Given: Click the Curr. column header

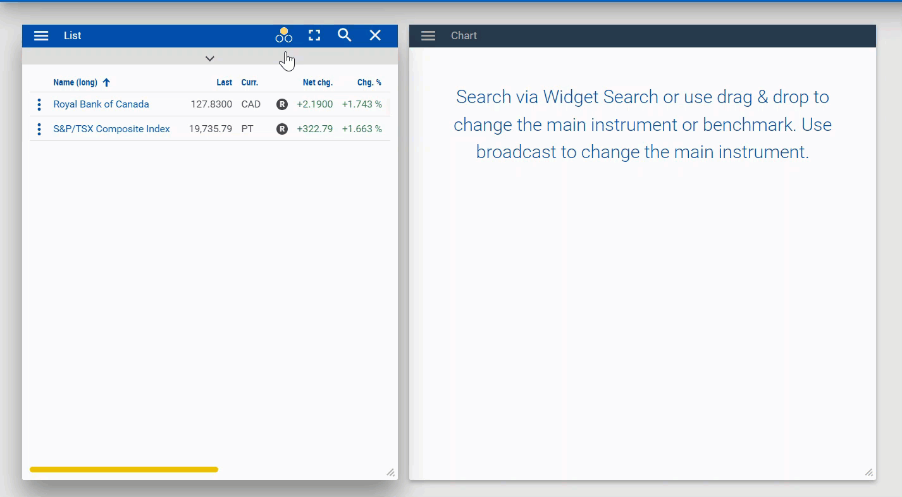Looking at the screenshot, I should click(x=250, y=82).
